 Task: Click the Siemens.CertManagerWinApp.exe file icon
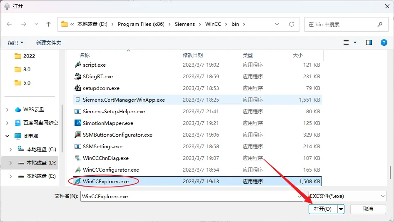click(78, 100)
